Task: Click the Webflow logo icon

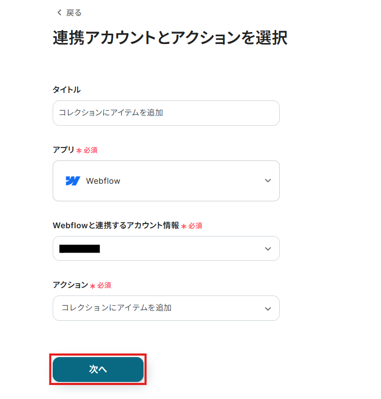Action: [x=73, y=181]
